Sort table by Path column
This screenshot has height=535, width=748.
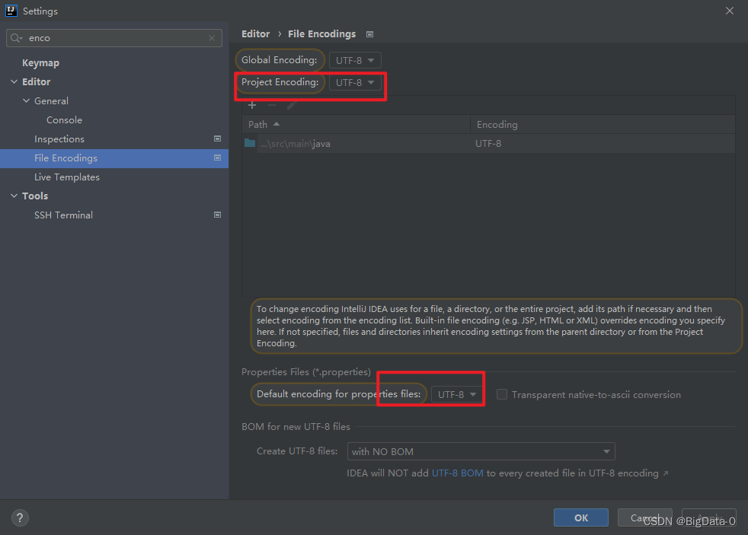[x=356, y=124]
